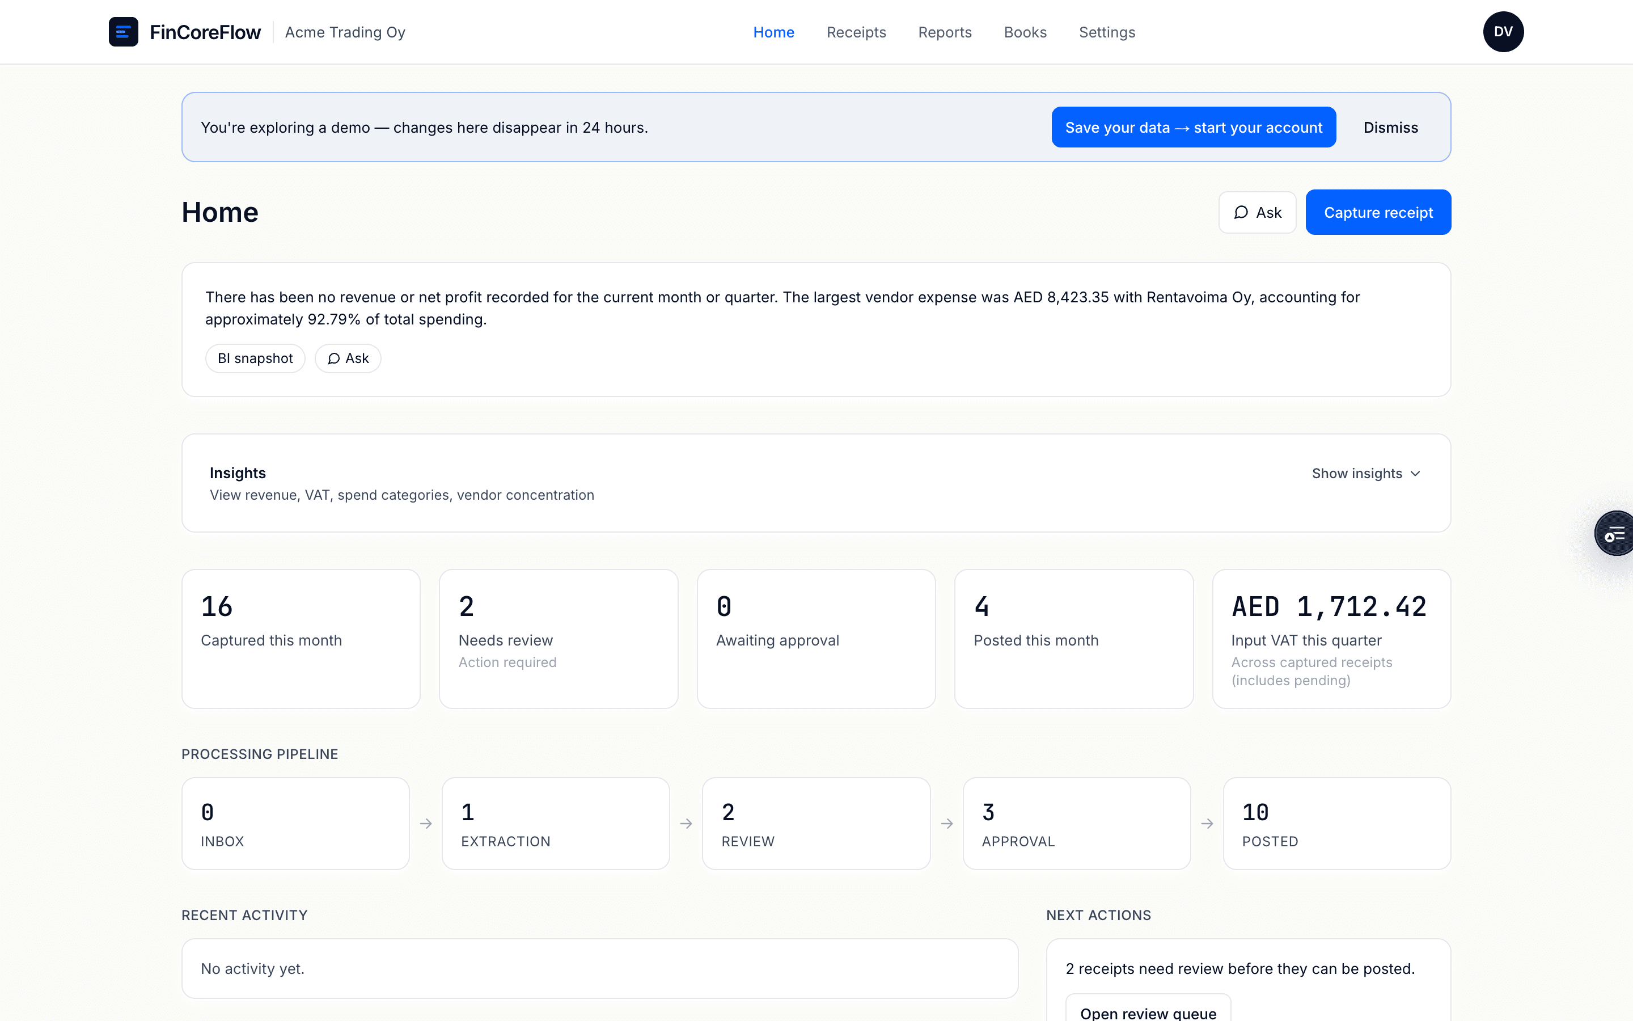Click the Home page title
This screenshot has width=1633, height=1021.
(220, 212)
